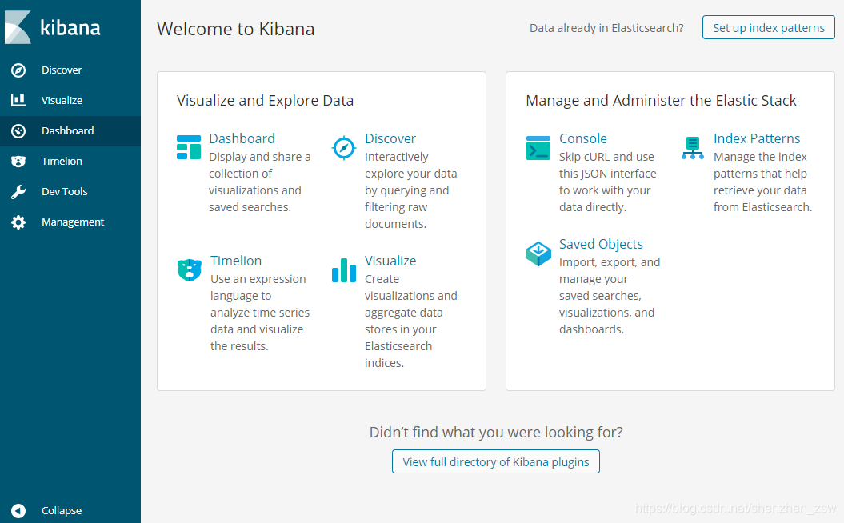Open the Saved Objects link
Image resolution: width=844 pixels, height=523 pixels.
601,244
